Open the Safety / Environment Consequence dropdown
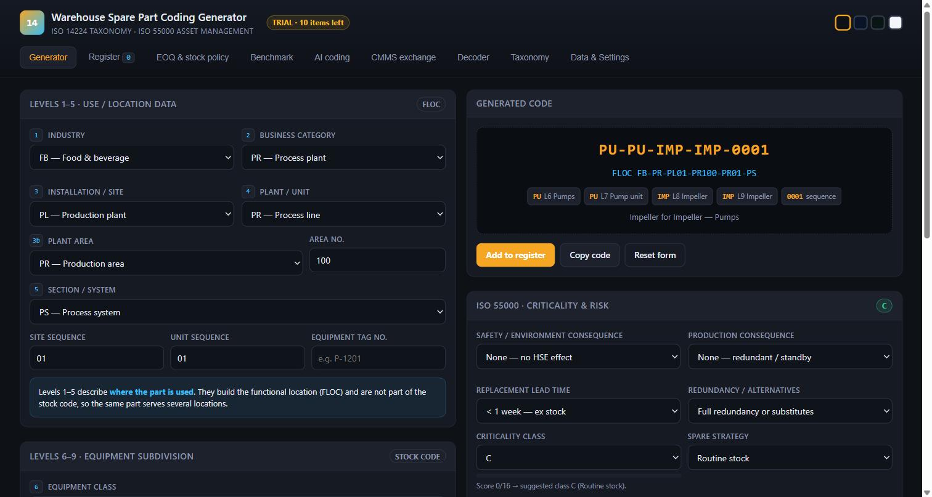The height and width of the screenshot is (497, 932). [578, 357]
